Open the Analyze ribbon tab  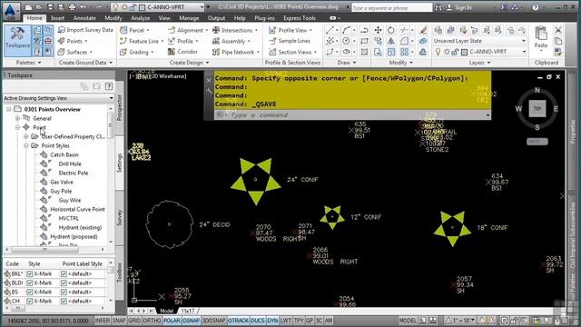(x=141, y=18)
